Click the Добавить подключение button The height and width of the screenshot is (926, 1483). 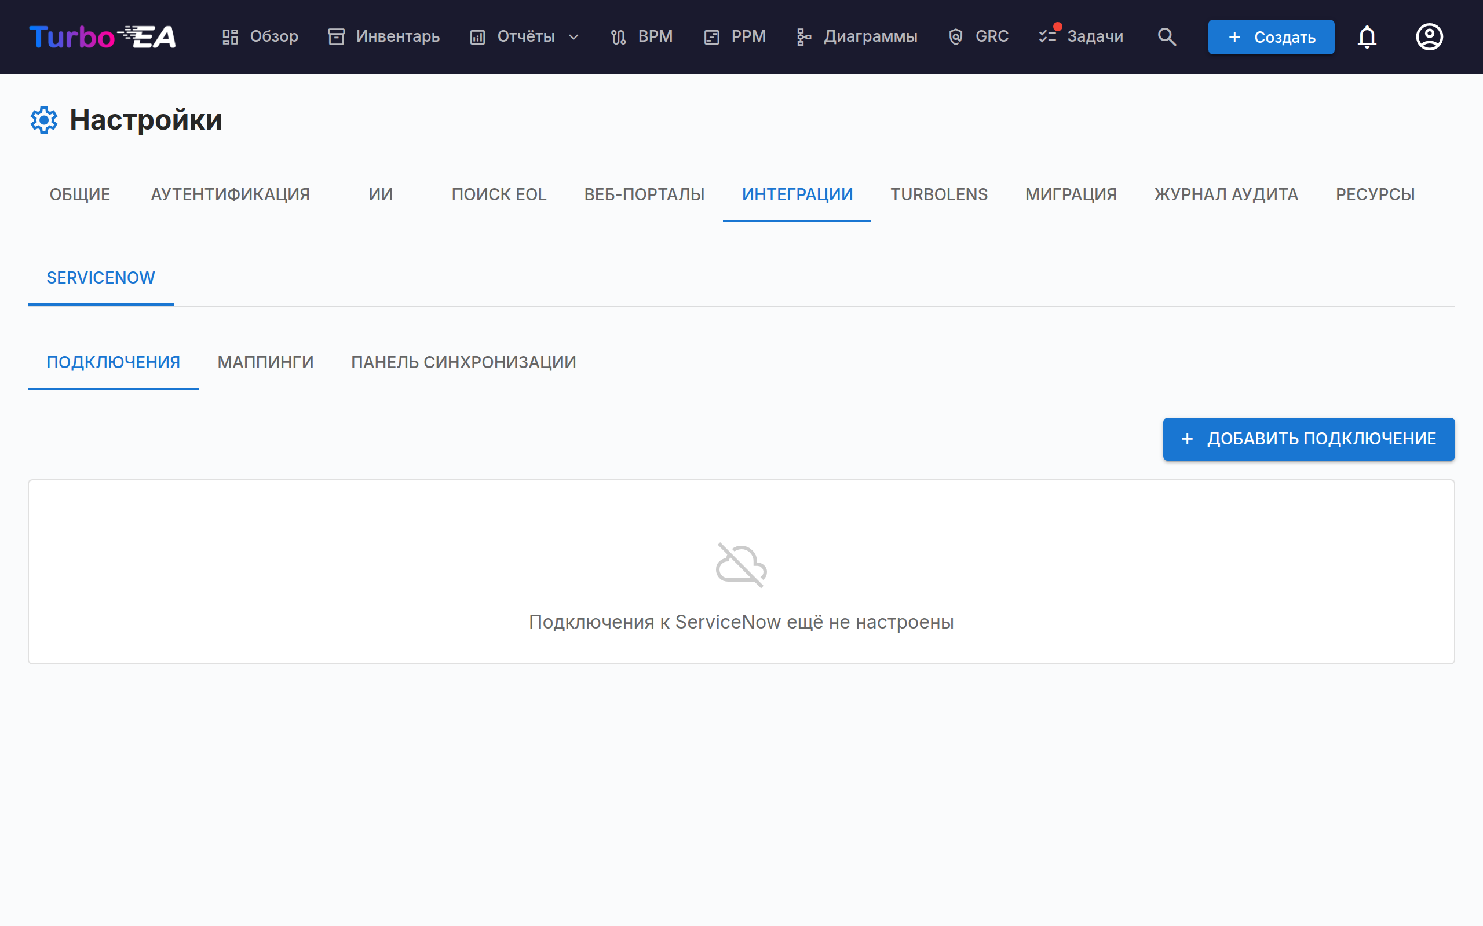click(1309, 439)
